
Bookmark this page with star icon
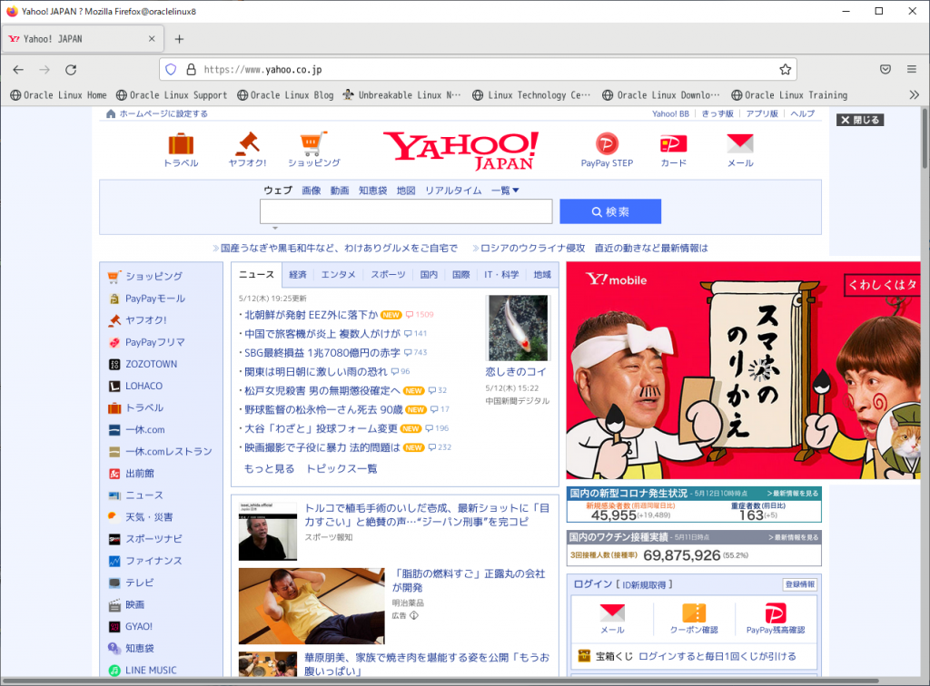point(786,69)
